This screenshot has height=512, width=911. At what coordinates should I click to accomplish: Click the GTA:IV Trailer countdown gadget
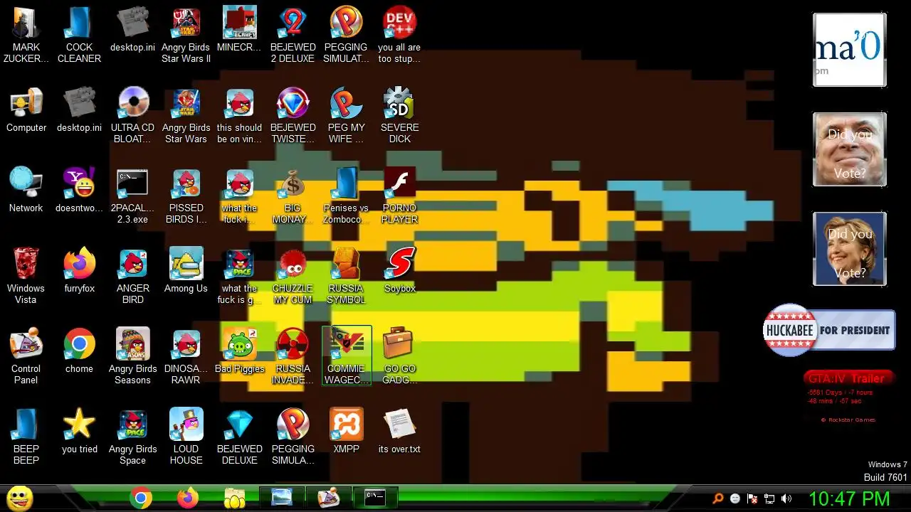849,395
